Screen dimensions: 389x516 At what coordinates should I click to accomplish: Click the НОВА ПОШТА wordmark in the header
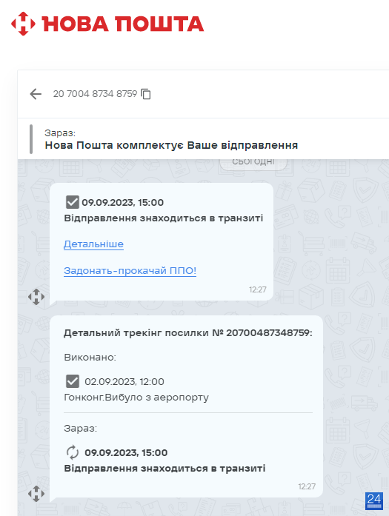click(122, 24)
